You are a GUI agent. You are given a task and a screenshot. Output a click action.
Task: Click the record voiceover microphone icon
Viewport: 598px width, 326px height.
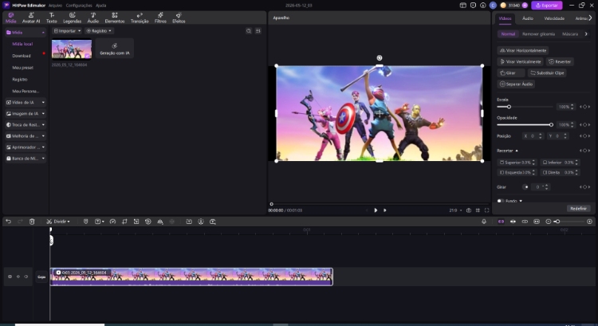point(484,222)
